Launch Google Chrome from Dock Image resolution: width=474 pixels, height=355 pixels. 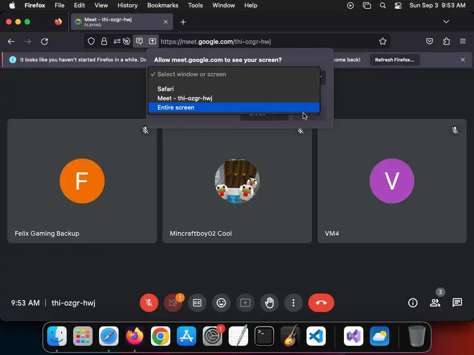[161, 336]
